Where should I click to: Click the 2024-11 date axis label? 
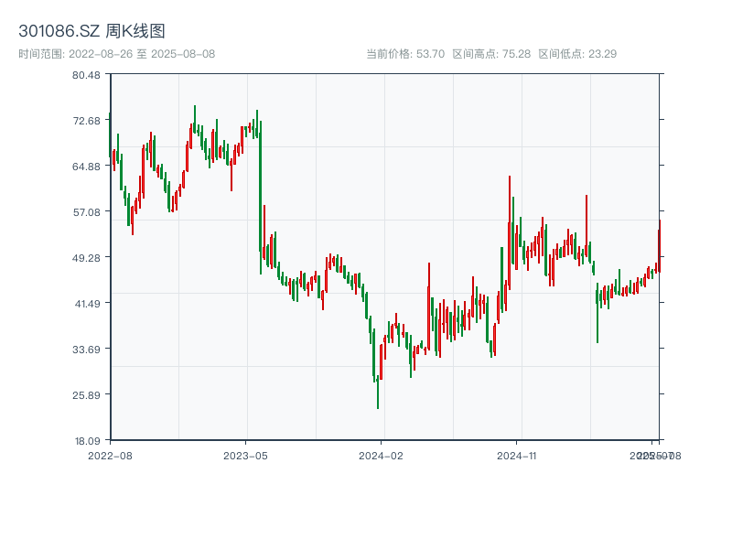coord(517,455)
